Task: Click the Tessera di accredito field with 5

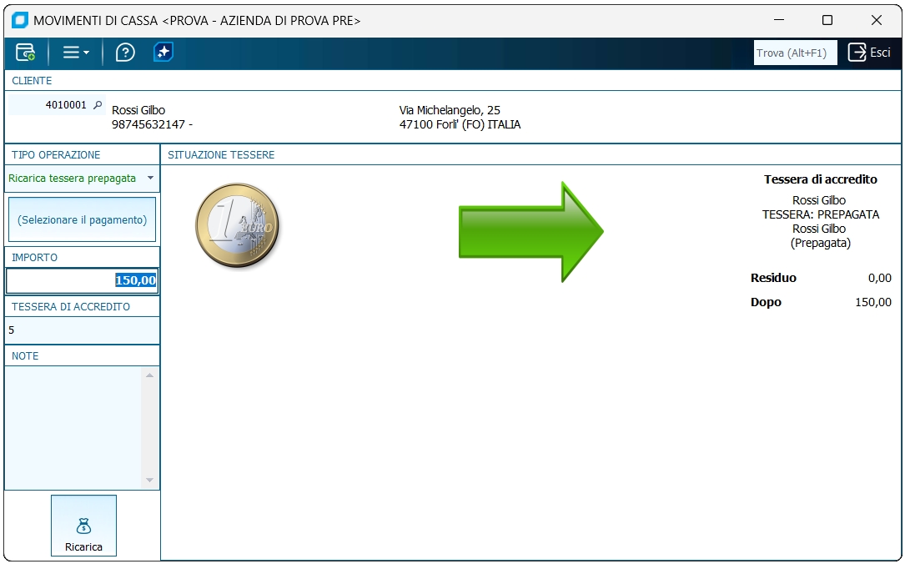Action: click(82, 330)
